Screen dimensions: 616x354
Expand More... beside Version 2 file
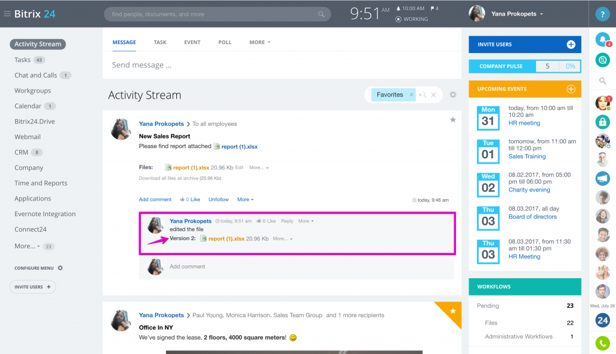pyautogui.click(x=283, y=239)
